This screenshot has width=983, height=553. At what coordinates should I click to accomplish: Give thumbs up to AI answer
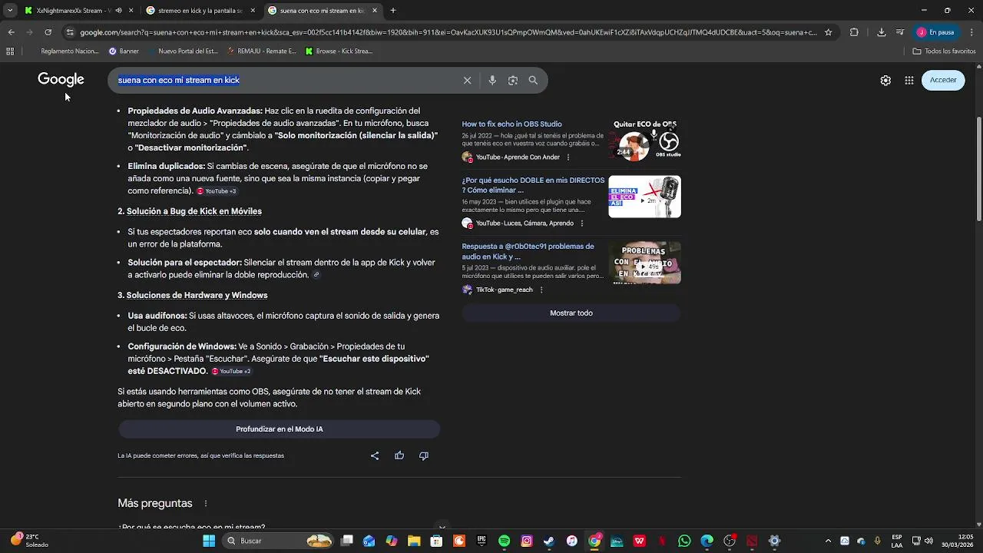pos(399,455)
